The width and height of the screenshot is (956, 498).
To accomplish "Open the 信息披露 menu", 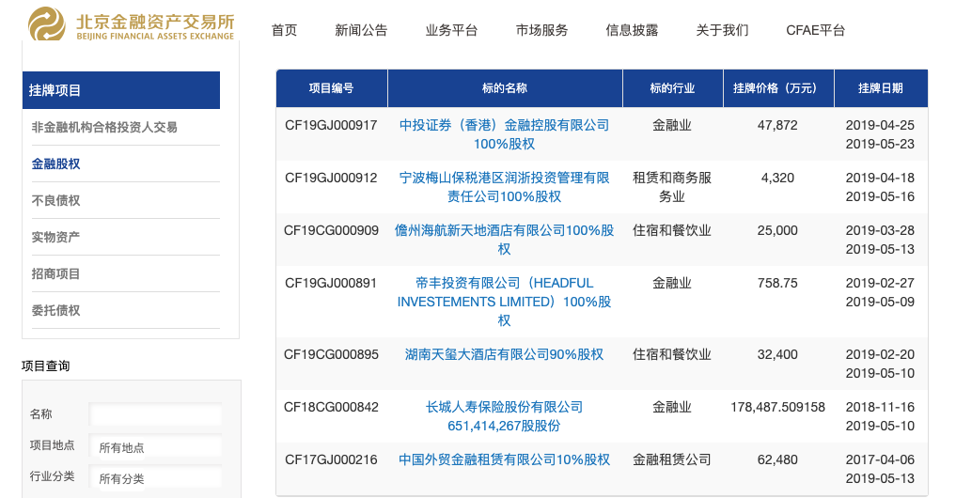I will [x=632, y=30].
